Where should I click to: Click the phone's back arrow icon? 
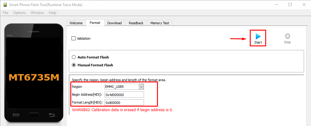[51, 115]
